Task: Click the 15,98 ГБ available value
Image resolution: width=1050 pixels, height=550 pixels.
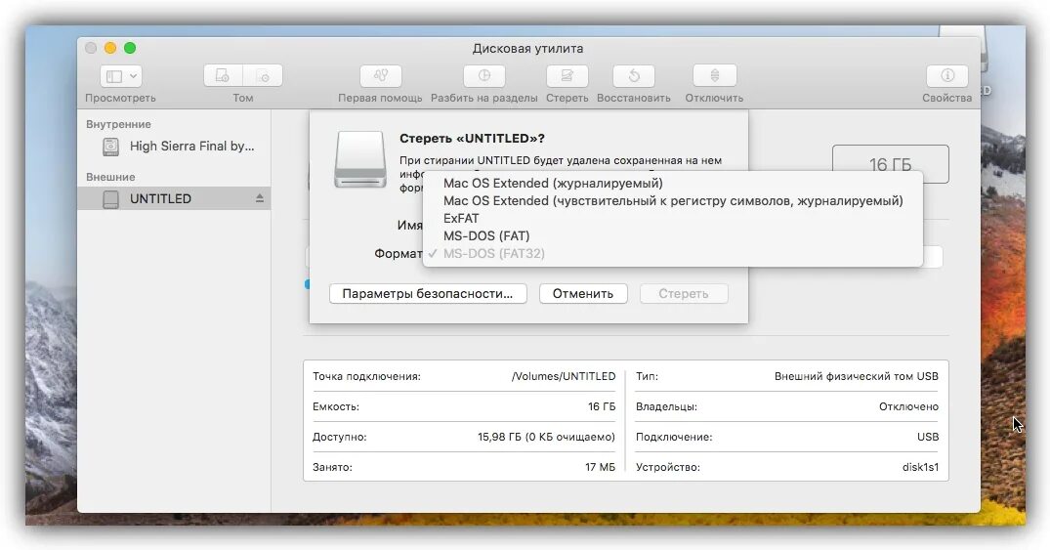Action: pos(546,437)
